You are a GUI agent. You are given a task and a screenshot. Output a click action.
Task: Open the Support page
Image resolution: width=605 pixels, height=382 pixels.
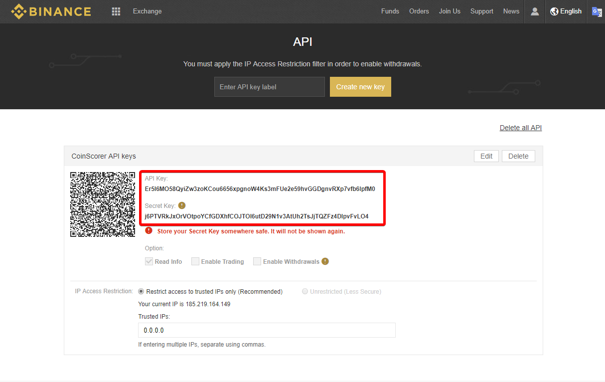[x=482, y=11]
